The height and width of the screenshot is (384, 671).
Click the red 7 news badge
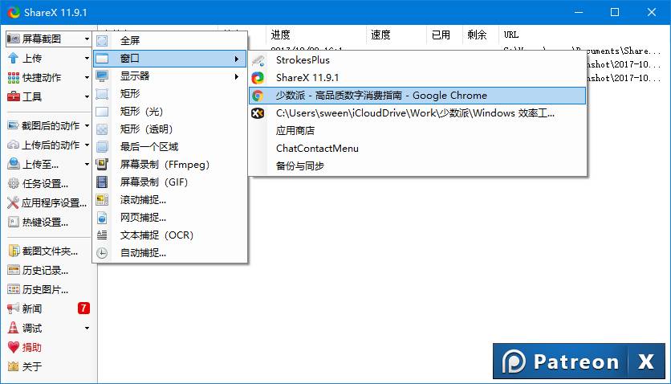point(83,308)
